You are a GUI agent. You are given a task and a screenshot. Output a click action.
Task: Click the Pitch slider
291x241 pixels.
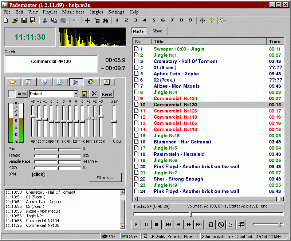[58, 168]
